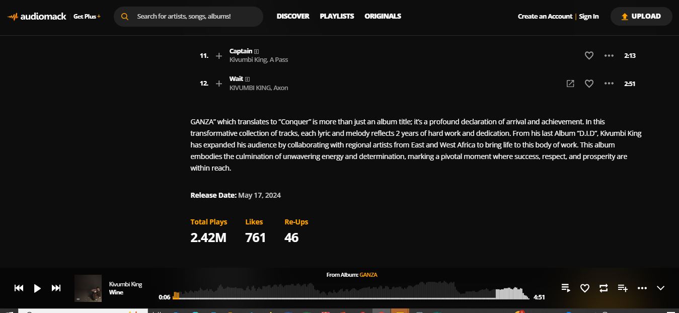Click the Upload button

(x=641, y=16)
